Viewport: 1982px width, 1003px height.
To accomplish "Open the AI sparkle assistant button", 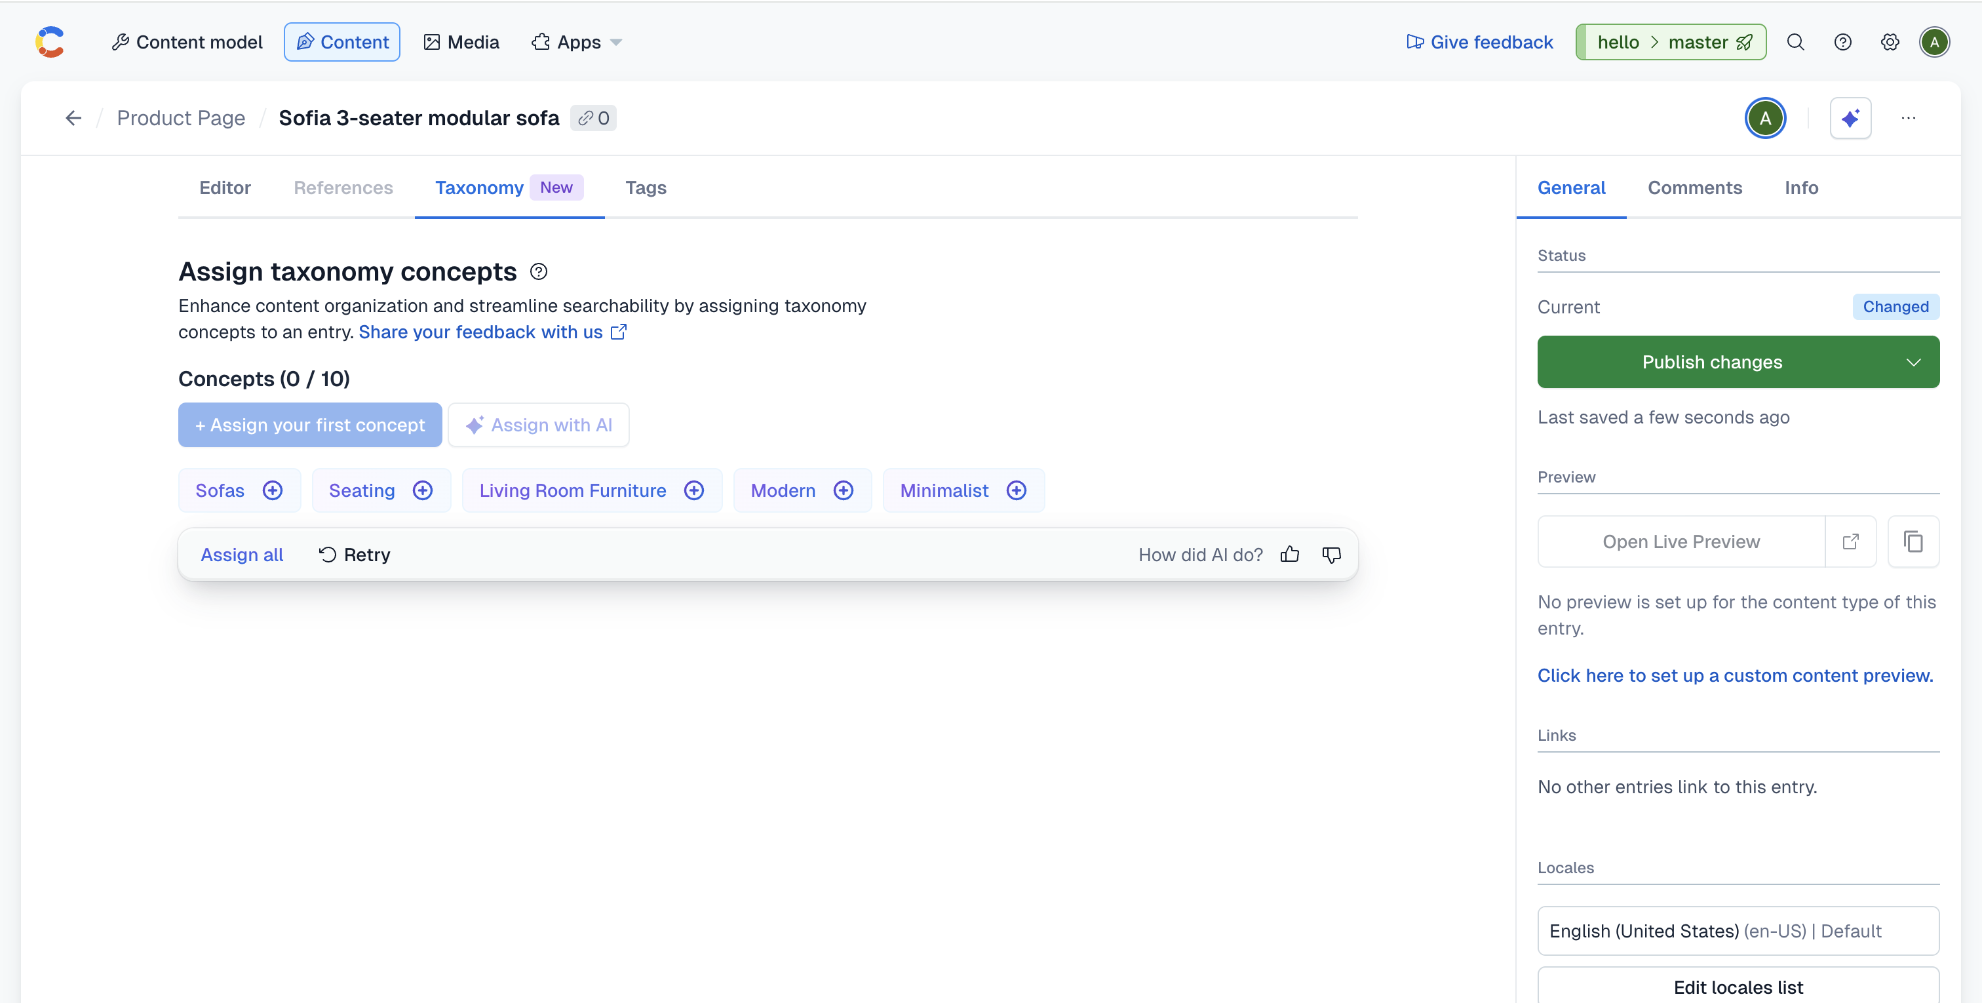I will coord(1850,118).
